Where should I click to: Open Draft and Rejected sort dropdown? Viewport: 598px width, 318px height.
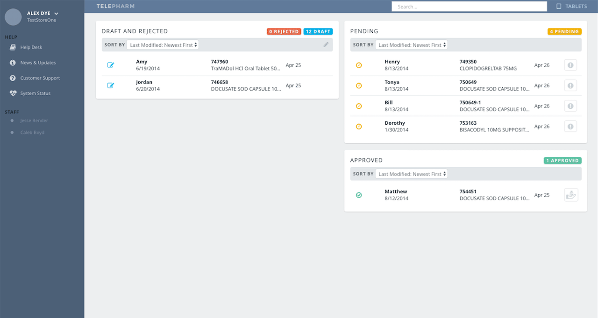[x=163, y=45]
